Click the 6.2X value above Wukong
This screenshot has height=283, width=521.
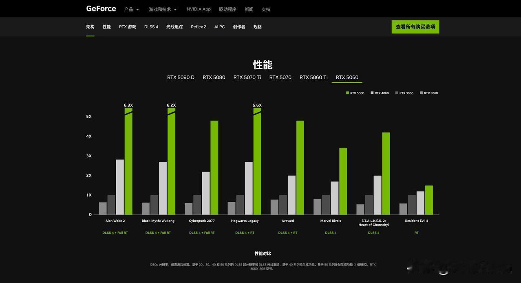[171, 105]
